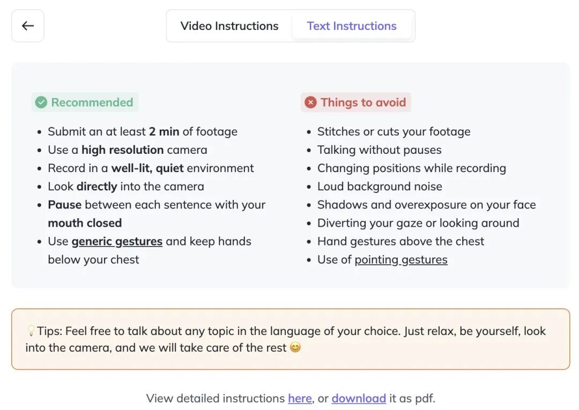The width and height of the screenshot is (579, 410).
Task: Click the 'high resolution camera' bullet
Action: coord(128,150)
